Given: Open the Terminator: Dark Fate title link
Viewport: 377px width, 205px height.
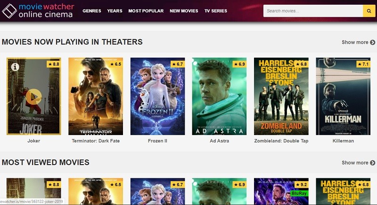Looking at the screenshot, I should click(96, 141).
